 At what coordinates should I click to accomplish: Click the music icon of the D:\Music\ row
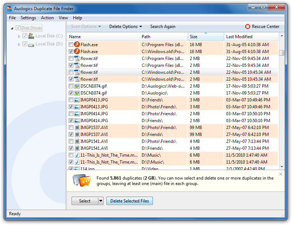tap(77, 155)
